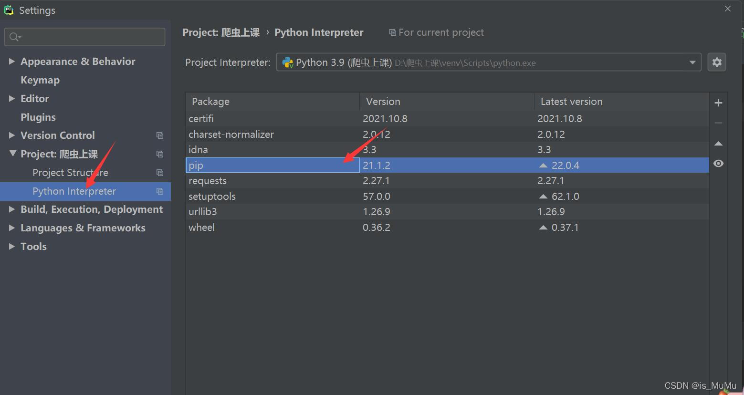
Task: Close the Settings dialog
Action: pyautogui.click(x=727, y=9)
